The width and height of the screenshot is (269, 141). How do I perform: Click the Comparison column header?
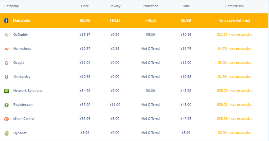[235, 6]
